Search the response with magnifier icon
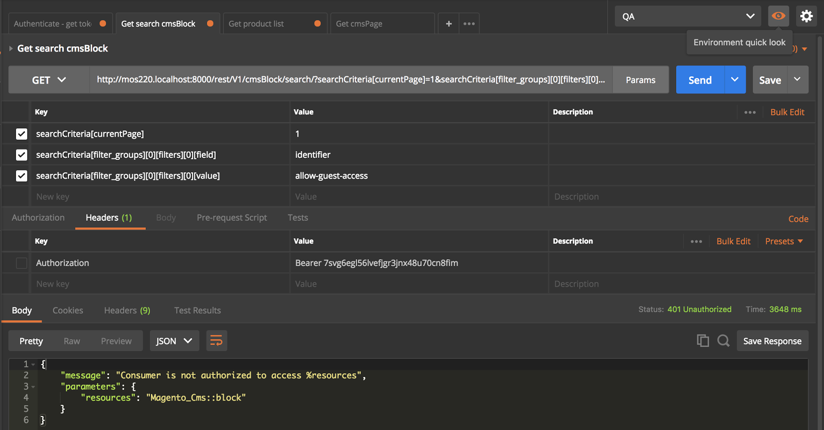Image resolution: width=824 pixels, height=430 pixels. 723,340
